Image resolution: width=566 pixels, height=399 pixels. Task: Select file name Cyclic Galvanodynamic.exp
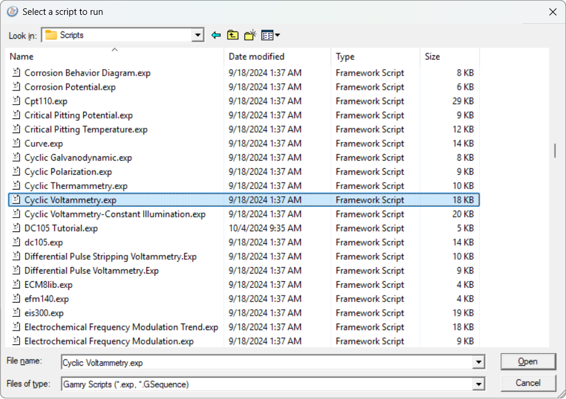click(x=78, y=158)
